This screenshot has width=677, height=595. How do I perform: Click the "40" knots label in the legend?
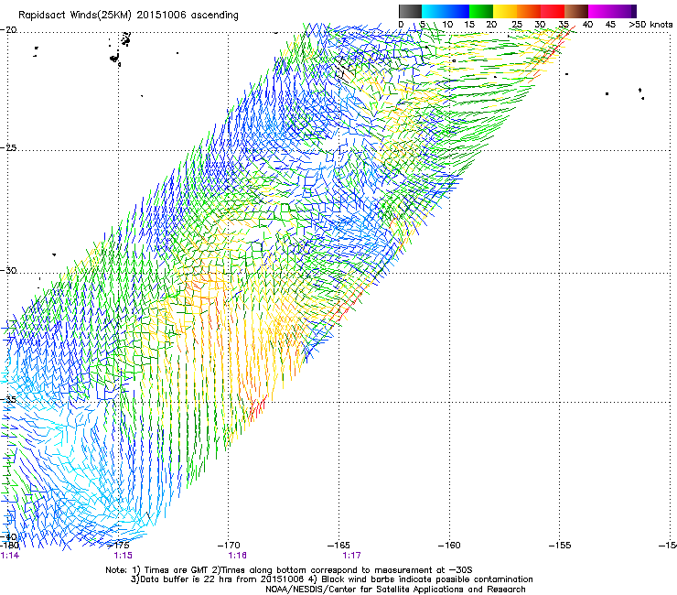coord(587,25)
